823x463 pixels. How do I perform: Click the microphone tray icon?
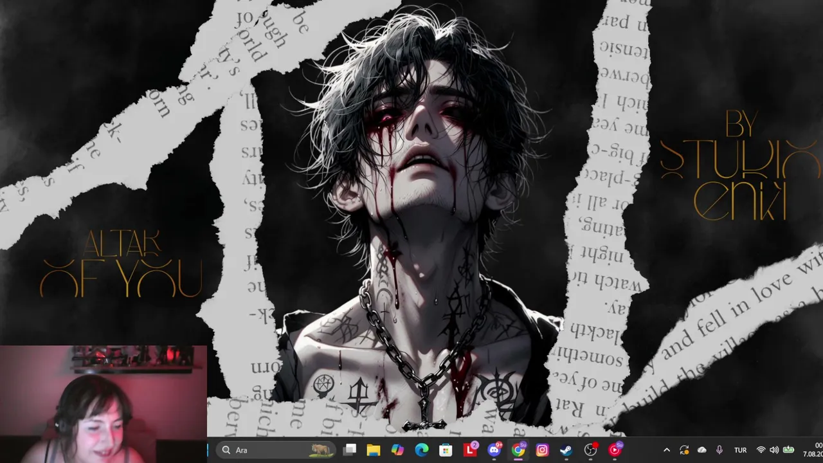tap(719, 450)
